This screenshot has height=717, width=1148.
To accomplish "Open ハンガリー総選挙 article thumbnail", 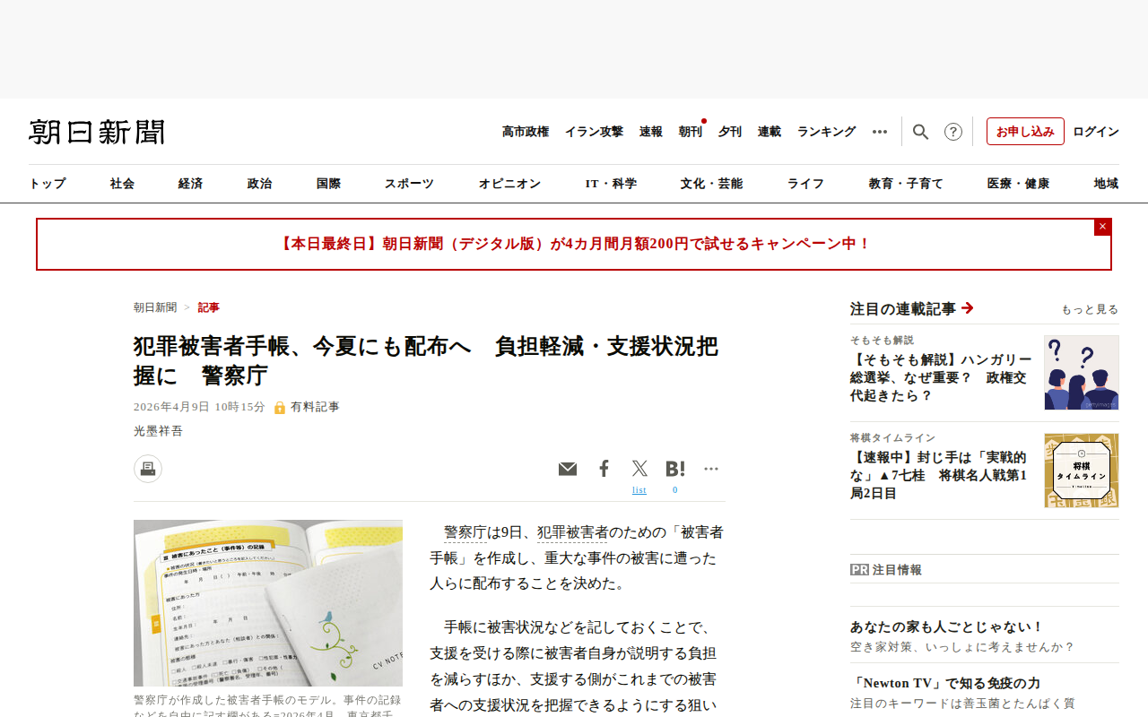I will click(1082, 373).
